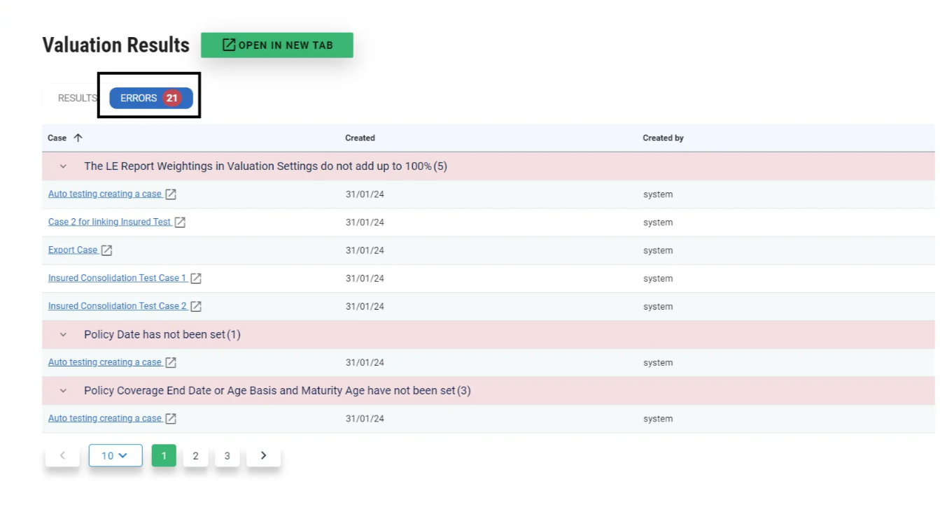
Task: Click the previous page arrow
Action: pos(62,455)
